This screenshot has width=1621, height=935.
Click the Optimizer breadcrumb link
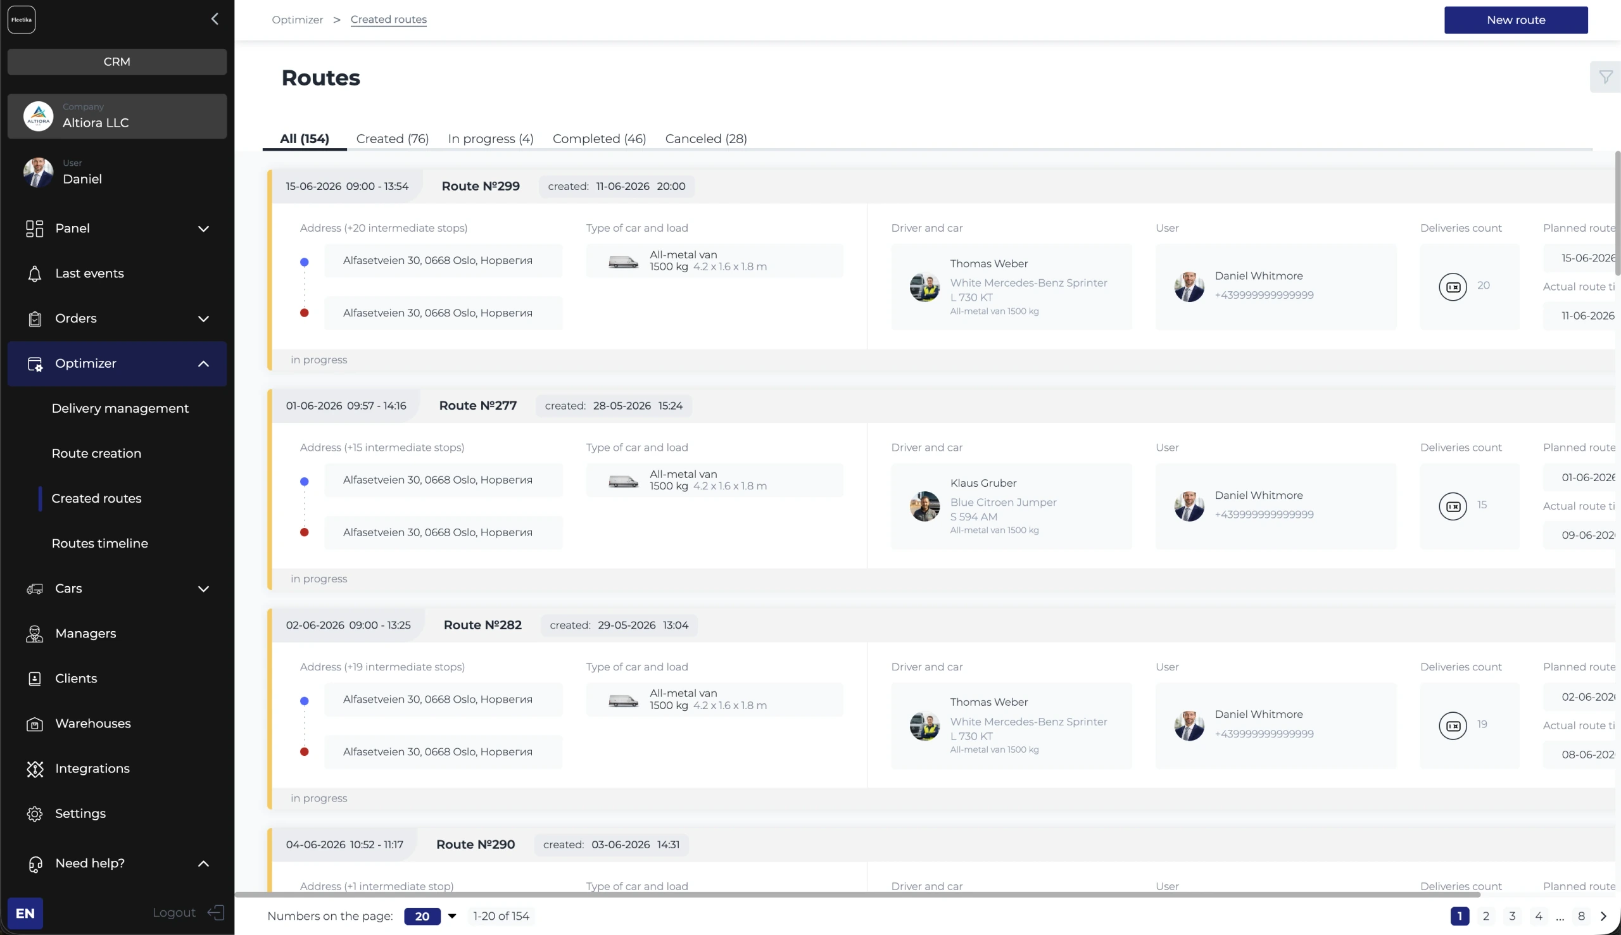[298, 19]
